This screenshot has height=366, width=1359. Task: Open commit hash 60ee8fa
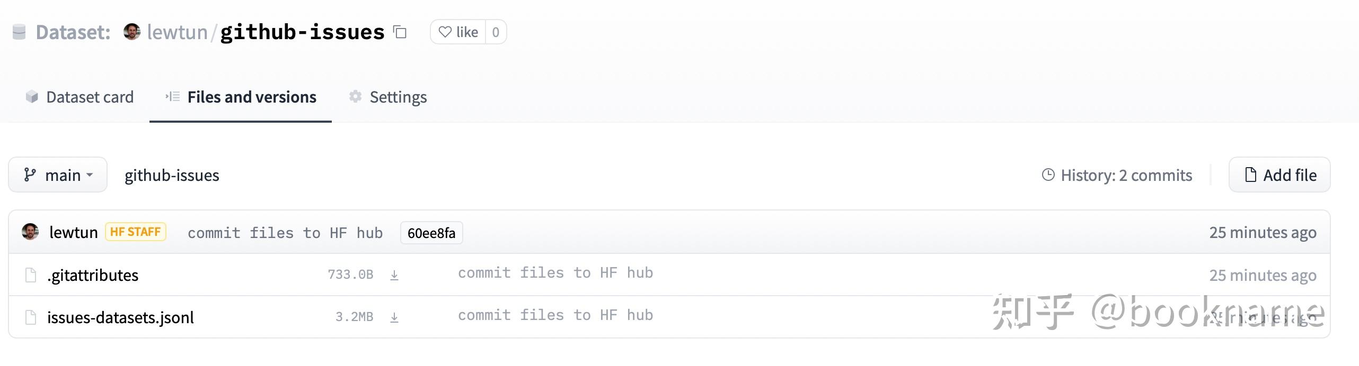tap(431, 233)
